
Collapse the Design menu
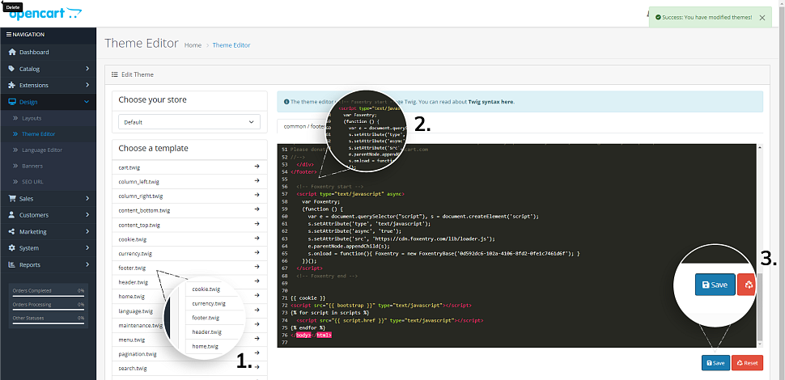coord(48,102)
